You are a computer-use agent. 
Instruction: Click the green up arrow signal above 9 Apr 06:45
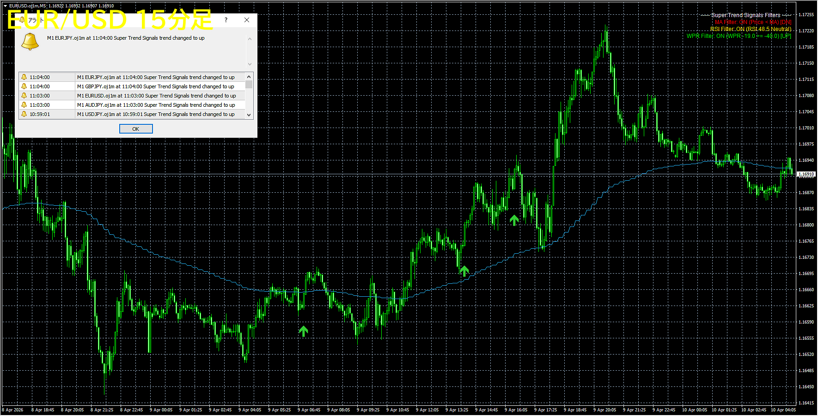303,331
